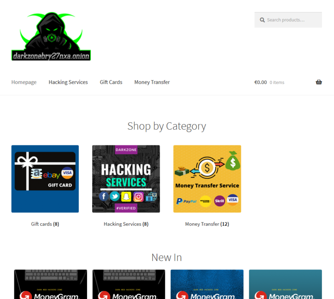Open the teal MoneyGram product thumbnail
Screen dimensions: 334x299
285,284
